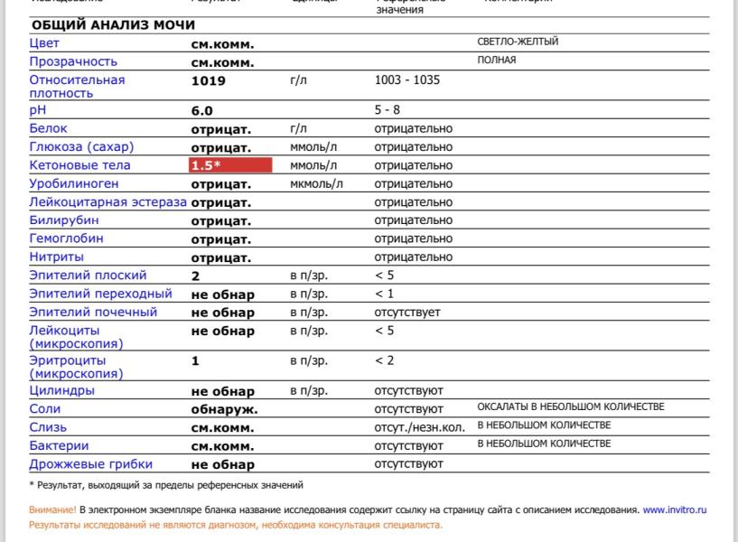Click the Глюкоза (сахар) link
This screenshot has height=542, width=738.
coord(81,146)
